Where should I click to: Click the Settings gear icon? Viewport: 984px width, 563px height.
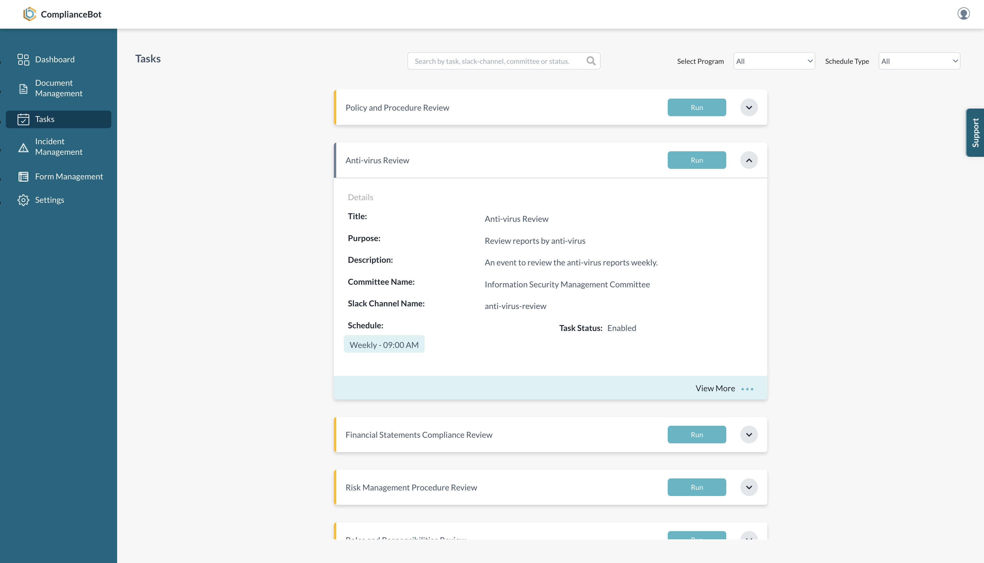coord(23,200)
